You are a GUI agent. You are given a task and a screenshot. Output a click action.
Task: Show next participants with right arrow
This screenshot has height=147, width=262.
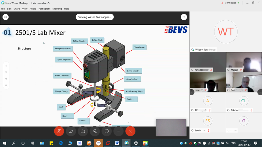(260, 92)
